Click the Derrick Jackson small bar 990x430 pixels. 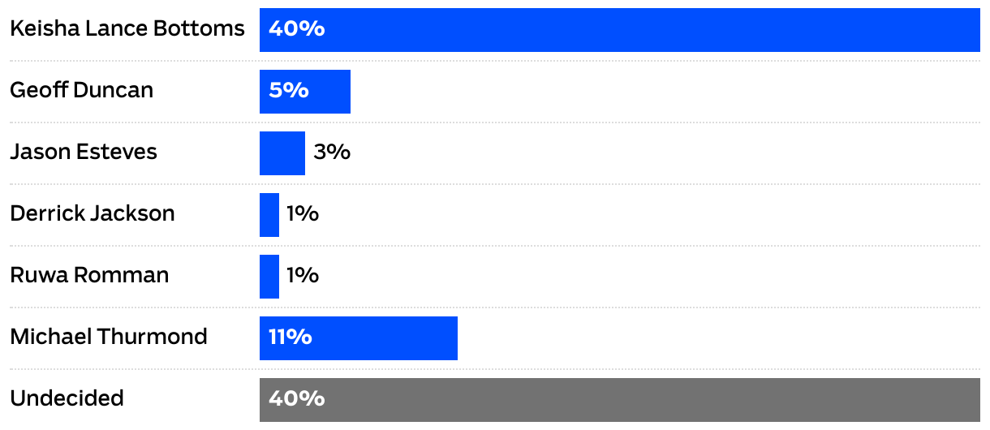[269, 215]
